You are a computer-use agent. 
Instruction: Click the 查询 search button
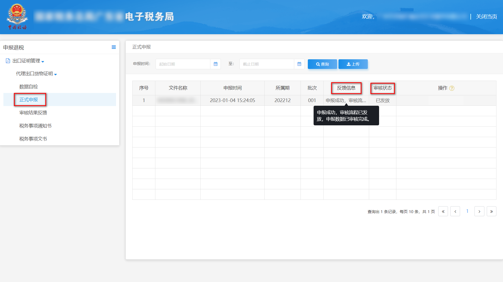click(322, 64)
